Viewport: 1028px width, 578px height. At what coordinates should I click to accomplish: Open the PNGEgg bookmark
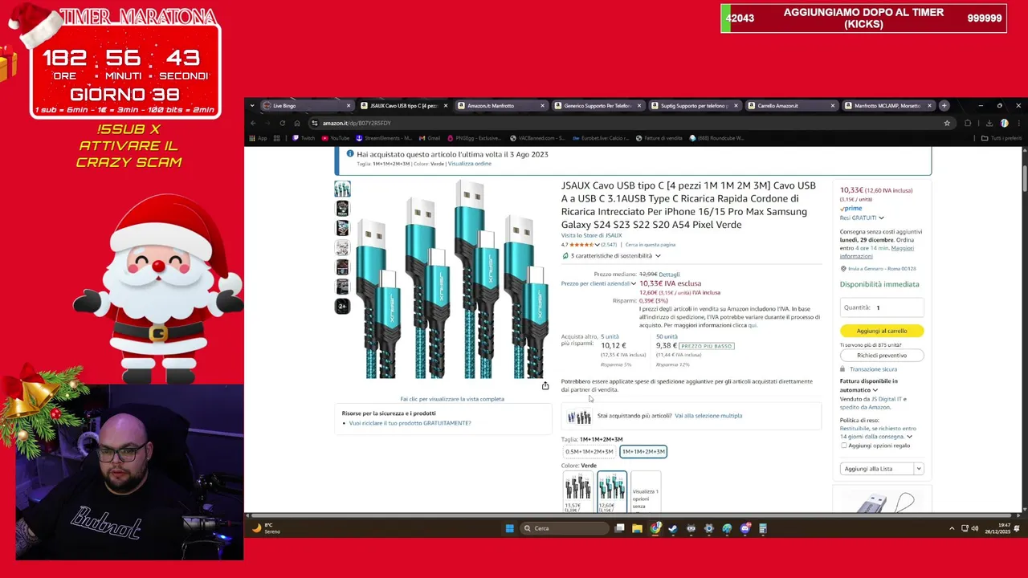[475, 138]
